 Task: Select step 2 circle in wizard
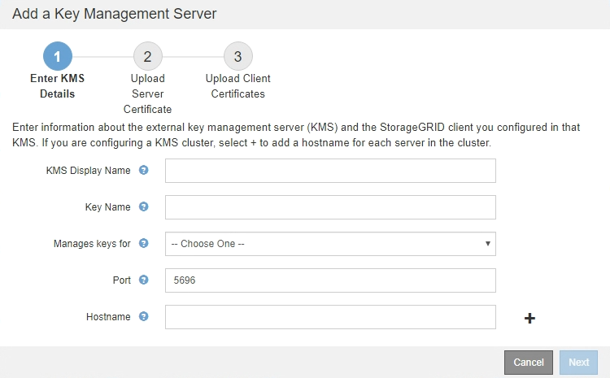[147, 56]
